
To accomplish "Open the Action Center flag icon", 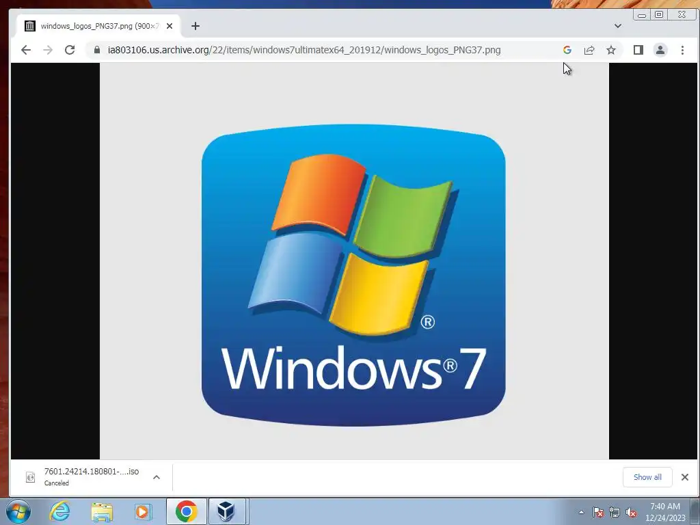I will (x=598, y=512).
